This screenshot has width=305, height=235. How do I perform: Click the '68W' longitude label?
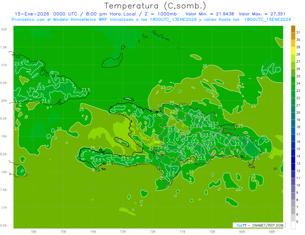[x=272, y=232]
